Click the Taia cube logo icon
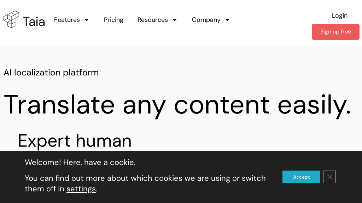 click(x=11, y=19)
